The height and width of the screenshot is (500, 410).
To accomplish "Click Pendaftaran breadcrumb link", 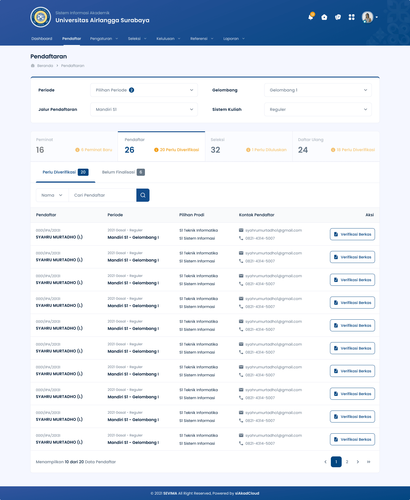I will pos(73,66).
